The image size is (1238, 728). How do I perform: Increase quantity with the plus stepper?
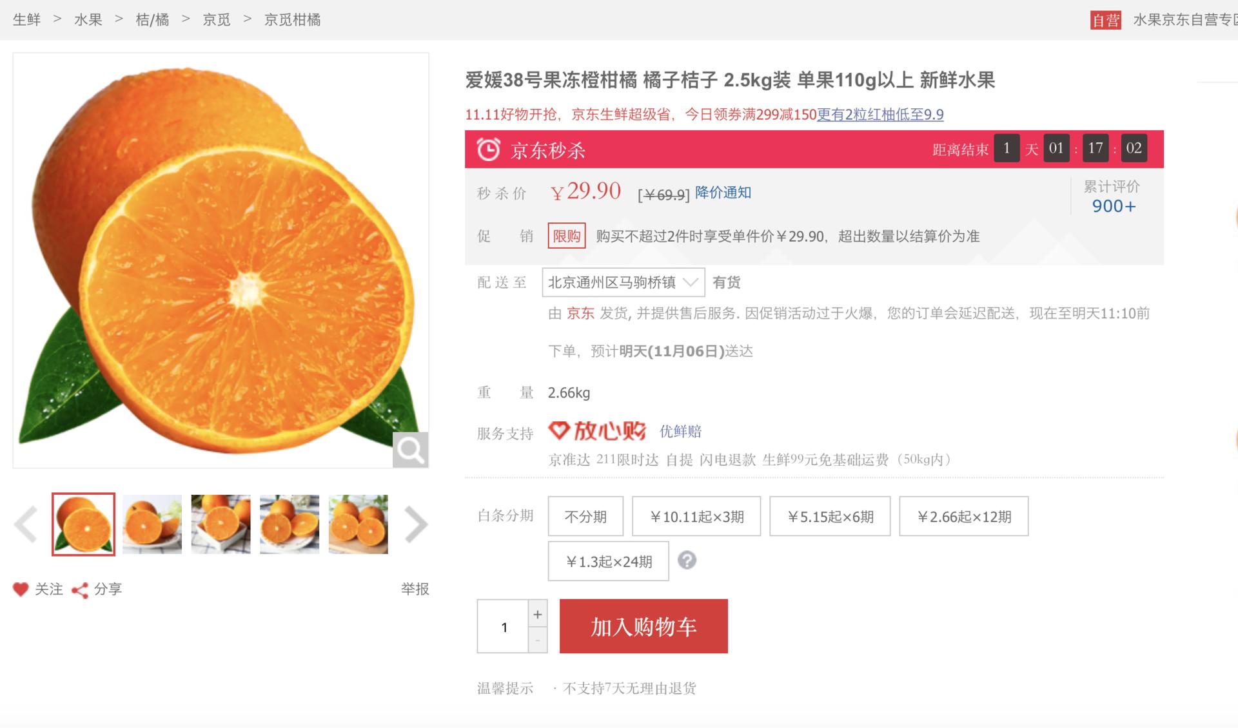click(x=537, y=613)
